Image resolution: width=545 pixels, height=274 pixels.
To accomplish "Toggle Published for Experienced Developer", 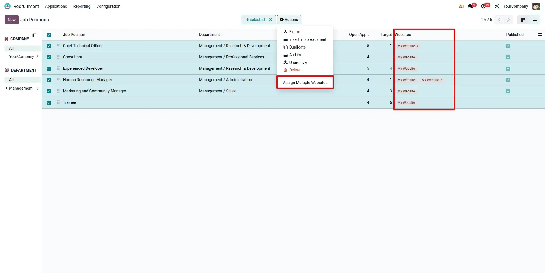I will [508, 69].
